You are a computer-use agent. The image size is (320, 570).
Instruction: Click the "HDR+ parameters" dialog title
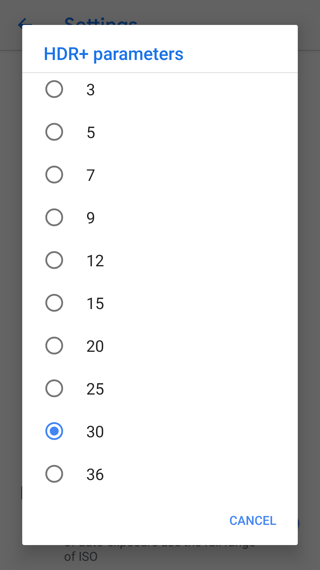113,54
